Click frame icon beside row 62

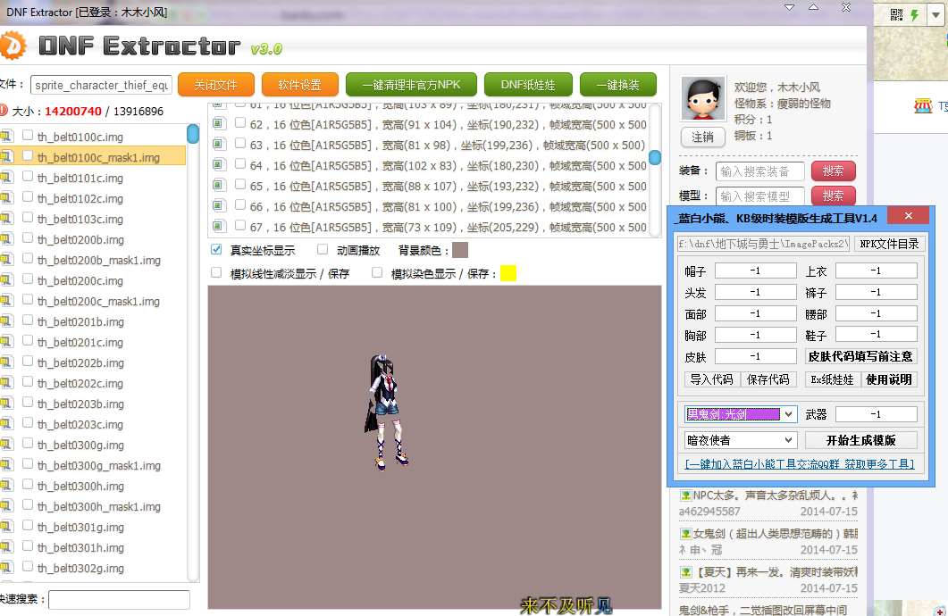tap(219, 124)
